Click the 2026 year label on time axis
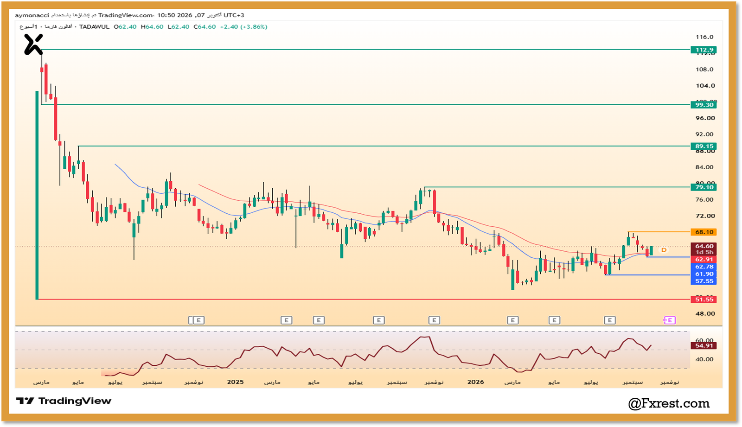This screenshot has height=427, width=742. point(475,382)
